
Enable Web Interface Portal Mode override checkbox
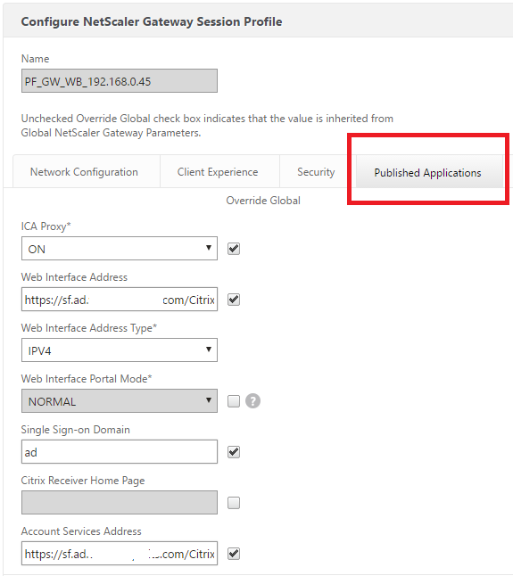[x=234, y=401]
